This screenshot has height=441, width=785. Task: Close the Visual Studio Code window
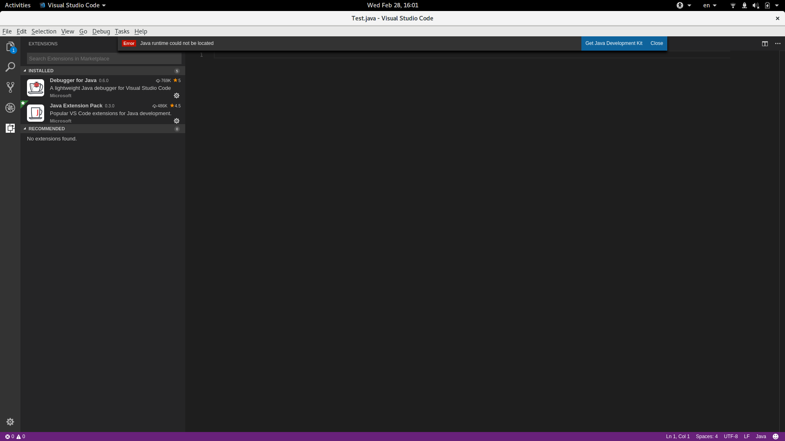click(x=778, y=18)
